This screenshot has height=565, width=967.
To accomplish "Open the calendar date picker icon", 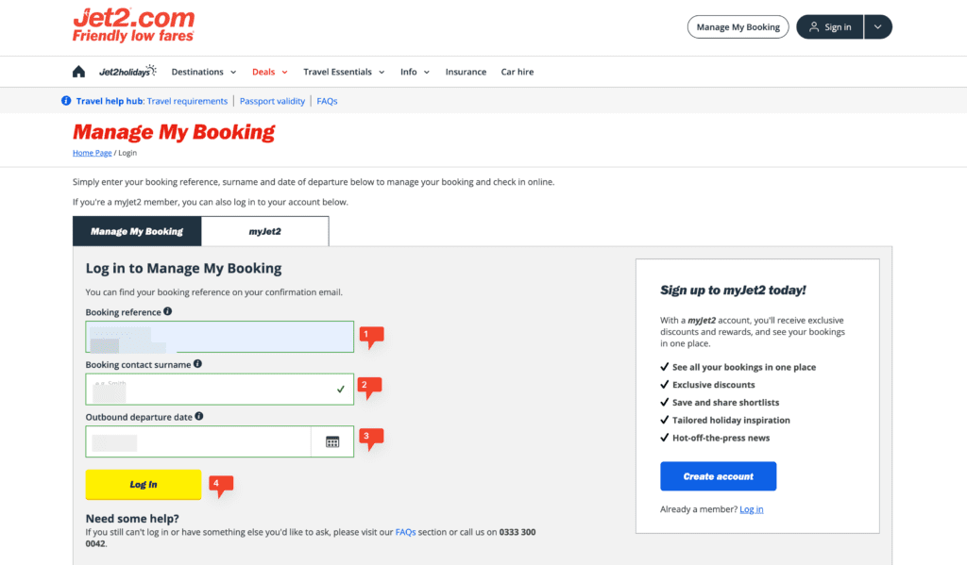I will [x=332, y=441].
